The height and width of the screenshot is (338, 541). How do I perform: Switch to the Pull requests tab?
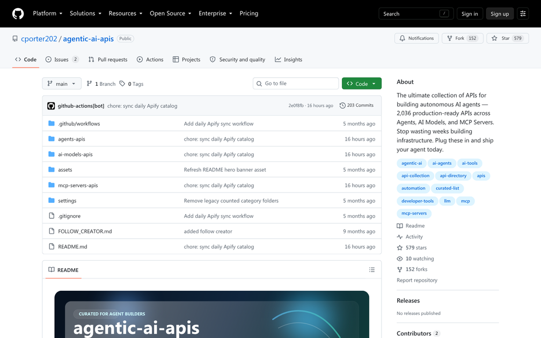(108, 60)
